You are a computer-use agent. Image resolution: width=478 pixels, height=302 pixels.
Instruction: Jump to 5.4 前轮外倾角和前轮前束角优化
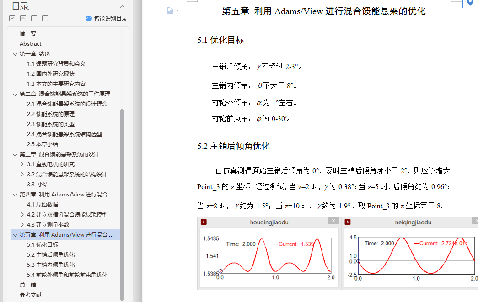click(67, 275)
